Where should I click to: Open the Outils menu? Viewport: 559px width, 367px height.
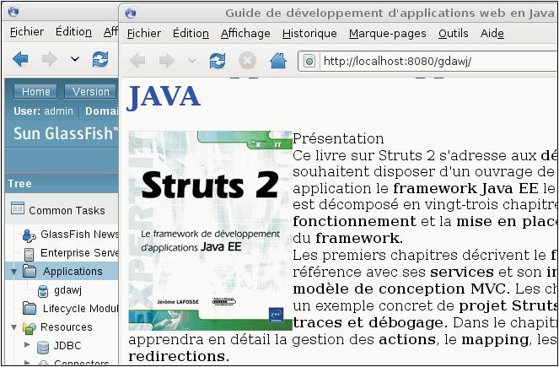(x=454, y=34)
